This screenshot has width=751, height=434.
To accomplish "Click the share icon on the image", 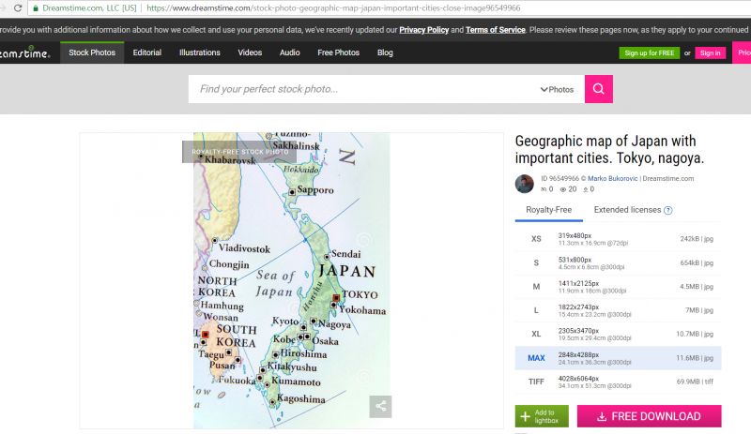I will tap(379, 406).
